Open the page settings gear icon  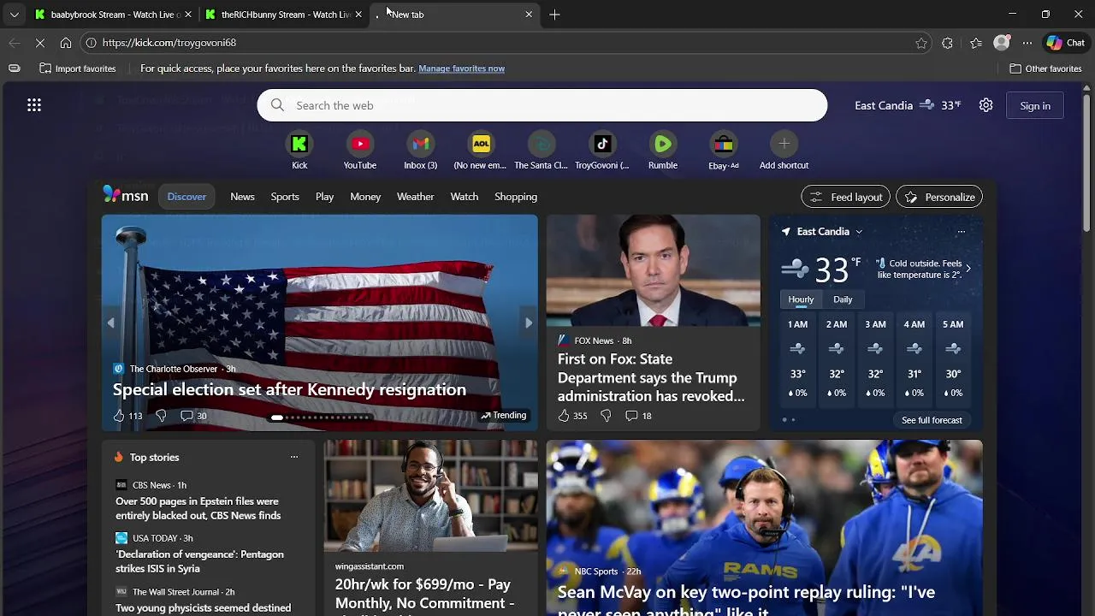click(985, 105)
